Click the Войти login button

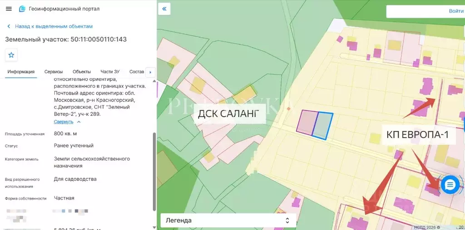click(x=456, y=11)
